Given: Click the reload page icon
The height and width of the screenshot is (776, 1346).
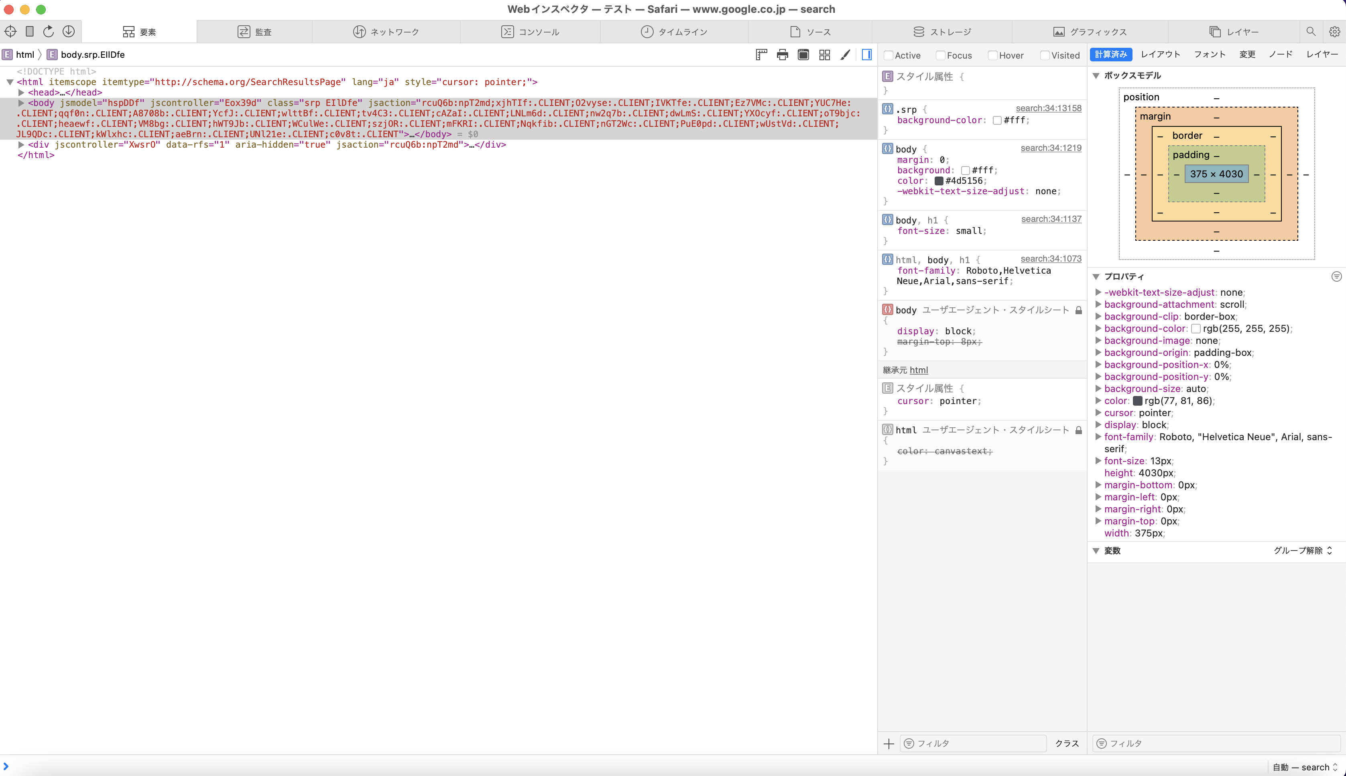Looking at the screenshot, I should (x=49, y=31).
